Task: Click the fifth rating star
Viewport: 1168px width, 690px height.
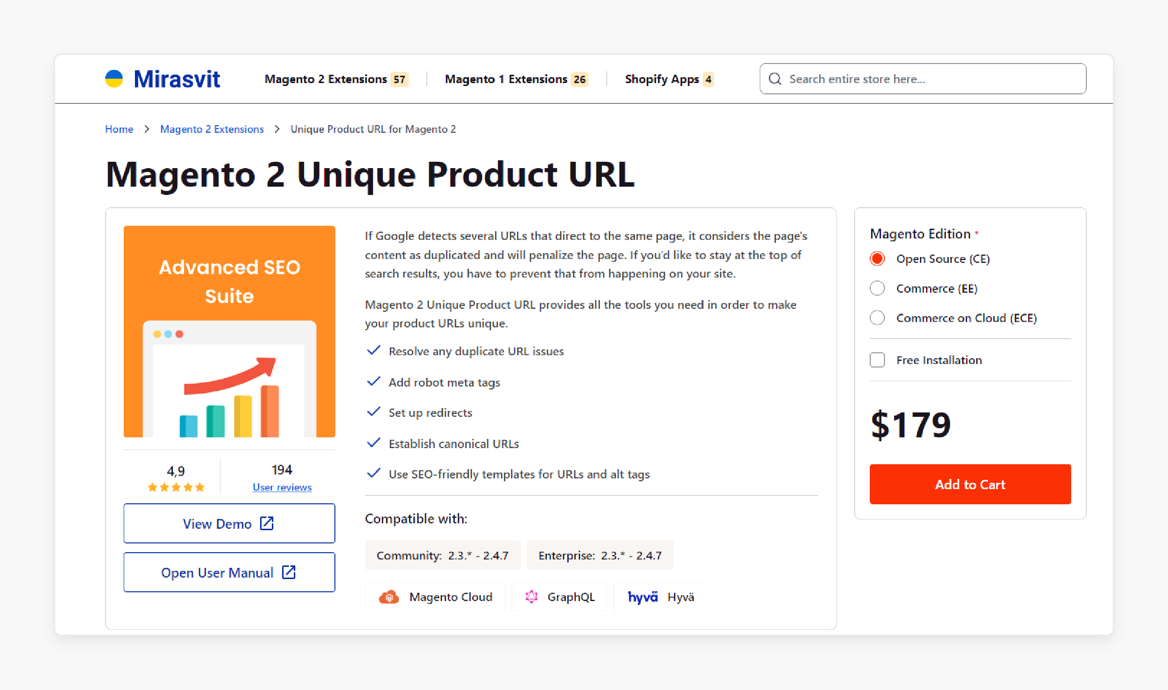Action: 200,487
